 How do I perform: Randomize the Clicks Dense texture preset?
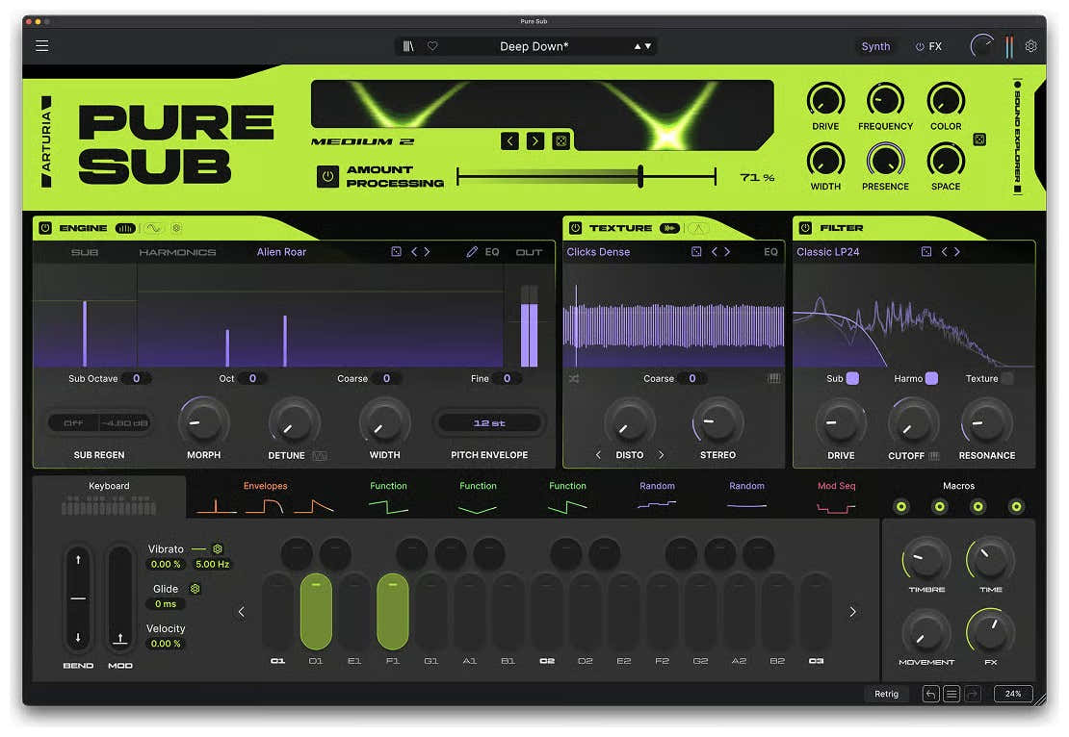(x=696, y=252)
